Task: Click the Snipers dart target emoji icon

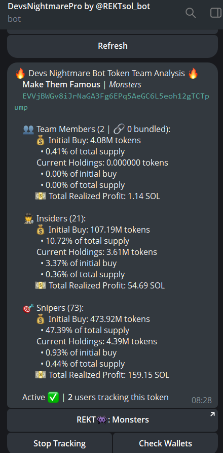Action: pyautogui.click(x=28, y=308)
